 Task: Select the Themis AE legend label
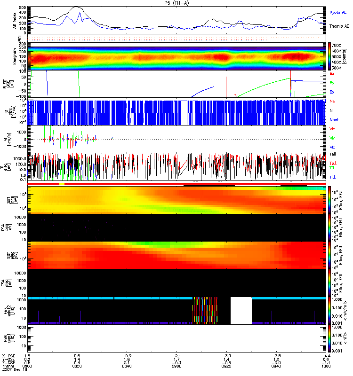click(339, 26)
